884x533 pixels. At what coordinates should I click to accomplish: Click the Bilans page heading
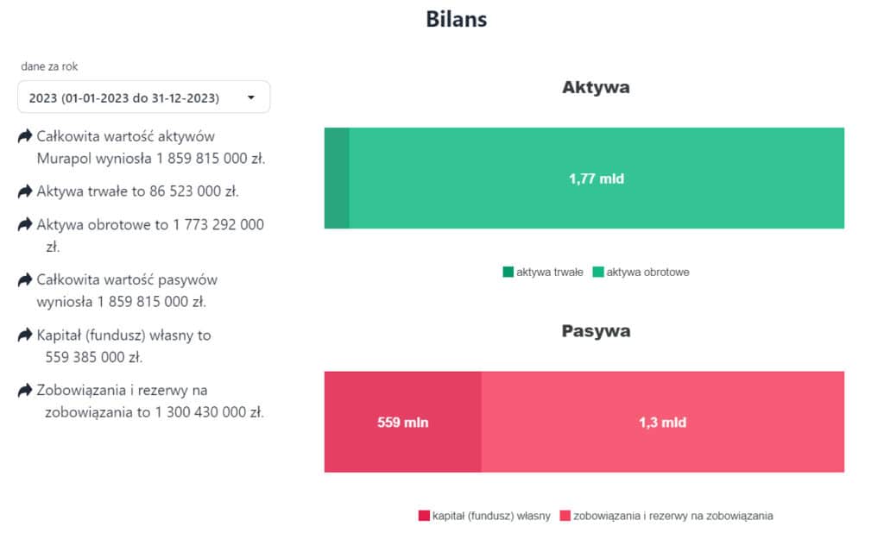point(456,19)
